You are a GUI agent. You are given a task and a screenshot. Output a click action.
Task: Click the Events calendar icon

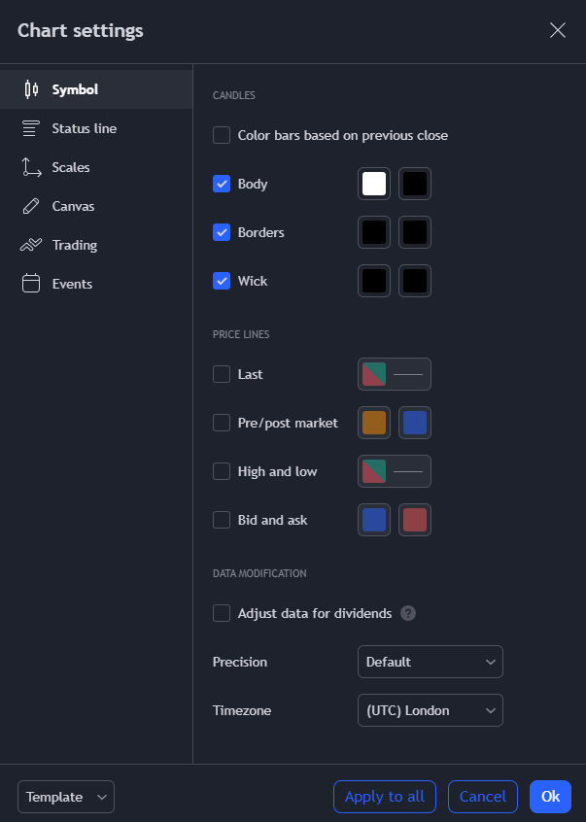[x=31, y=284]
